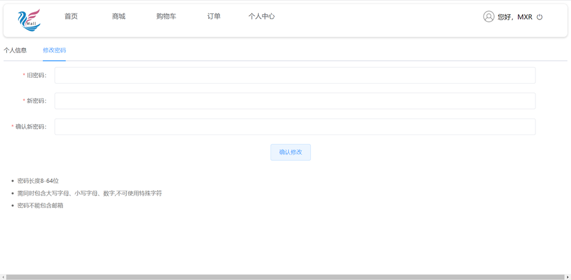Select the 修改密码 tab
571x280 pixels.
tap(54, 51)
